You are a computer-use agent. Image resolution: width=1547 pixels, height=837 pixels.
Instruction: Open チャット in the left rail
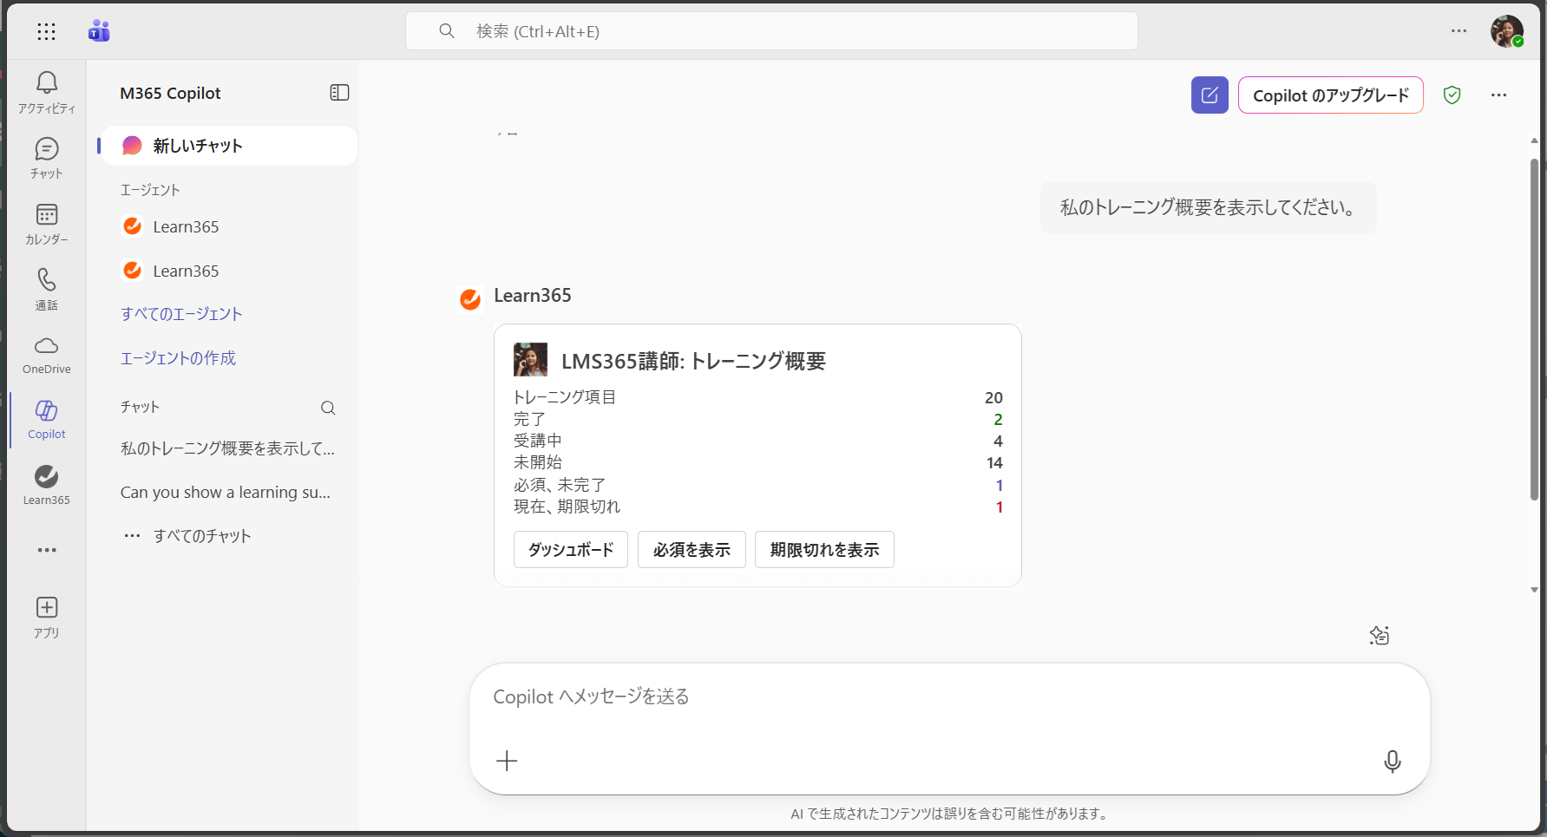[47, 158]
